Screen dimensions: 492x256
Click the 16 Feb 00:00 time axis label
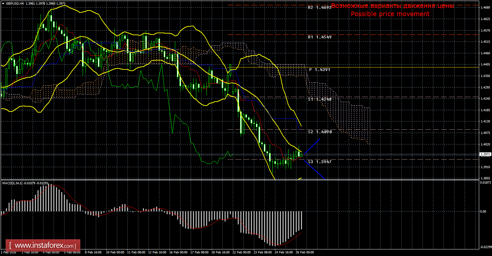click(178, 253)
